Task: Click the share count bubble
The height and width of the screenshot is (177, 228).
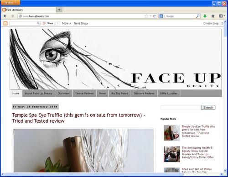Action: click(57, 23)
